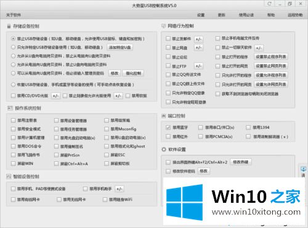308x228 pixels.
Task: Enable the 禁用Msconfig checkbox
Action: pyautogui.click(x=107, y=129)
